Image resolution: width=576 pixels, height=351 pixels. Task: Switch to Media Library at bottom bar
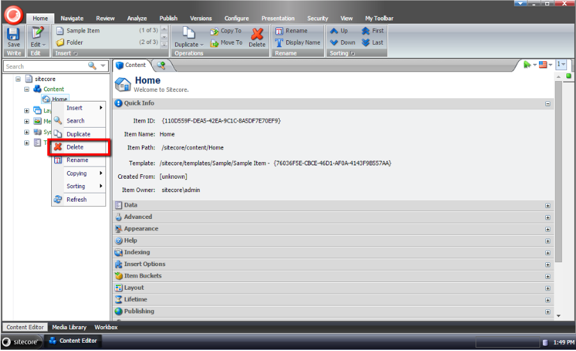click(x=69, y=327)
